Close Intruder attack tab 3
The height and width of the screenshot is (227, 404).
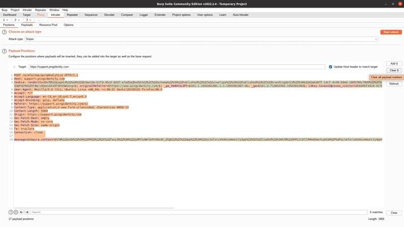[x=30, y=20]
